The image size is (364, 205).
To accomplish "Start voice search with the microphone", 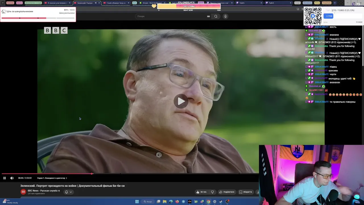I will (x=226, y=16).
